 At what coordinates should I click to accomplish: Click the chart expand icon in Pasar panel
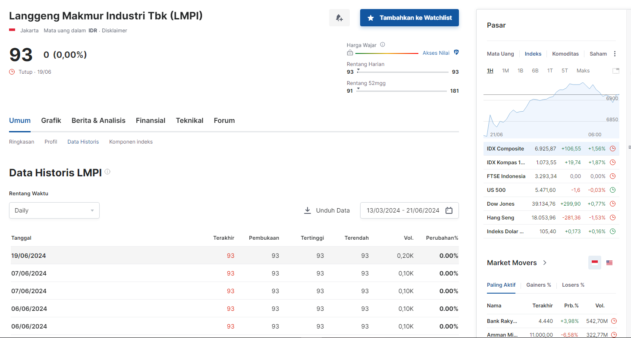coord(615,71)
